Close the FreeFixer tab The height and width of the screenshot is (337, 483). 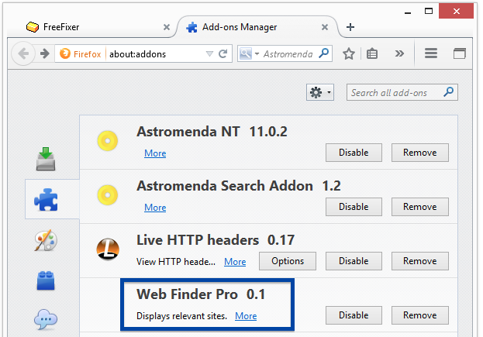[x=167, y=27]
